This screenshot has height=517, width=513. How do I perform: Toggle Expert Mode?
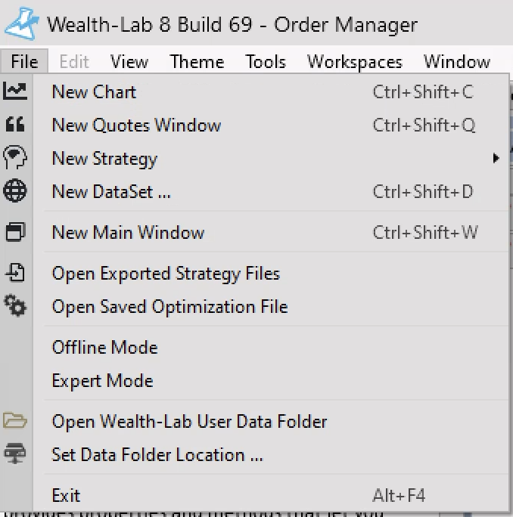pos(102,381)
